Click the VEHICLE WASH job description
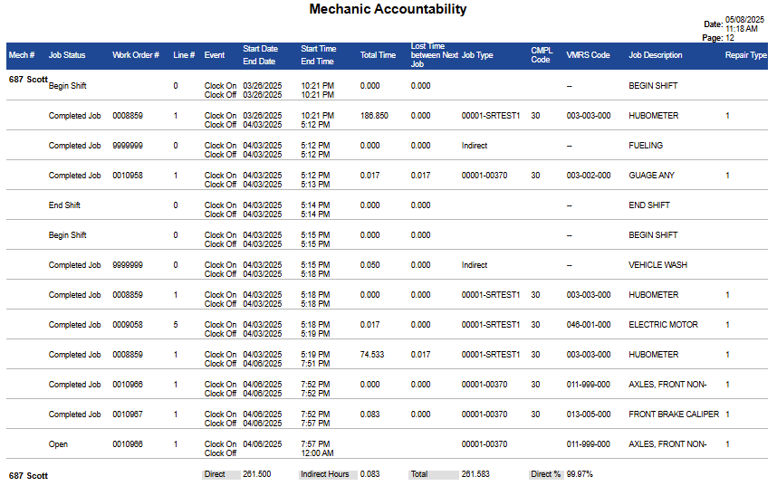The height and width of the screenshot is (486, 777). click(657, 265)
